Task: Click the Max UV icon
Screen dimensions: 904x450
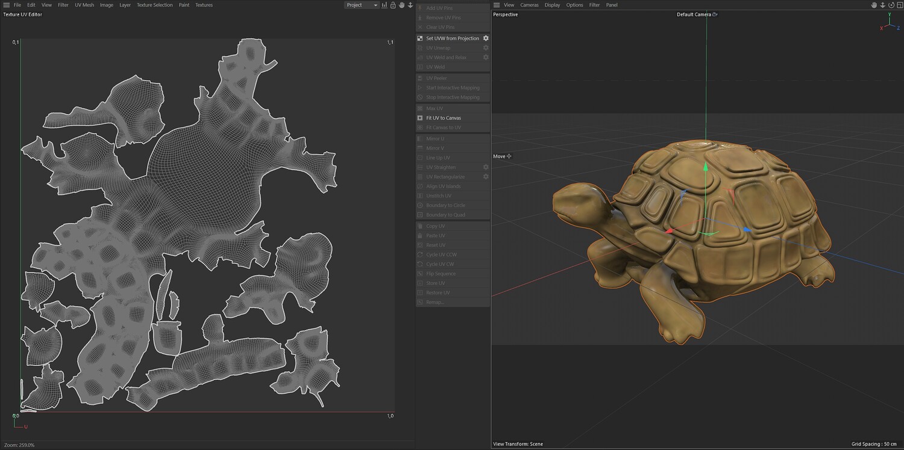Action: pyautogui.click(x=420, y=108)
